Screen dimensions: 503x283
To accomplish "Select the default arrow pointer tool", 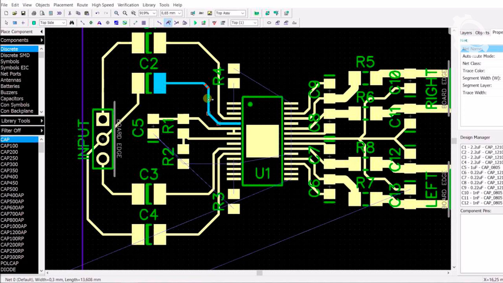I will [x=6, y=23].
